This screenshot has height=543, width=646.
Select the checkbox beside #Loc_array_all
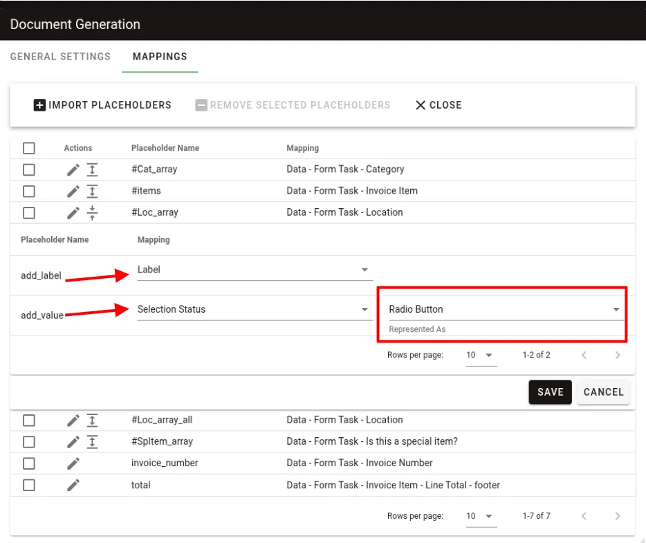click(x=28, y=420)
